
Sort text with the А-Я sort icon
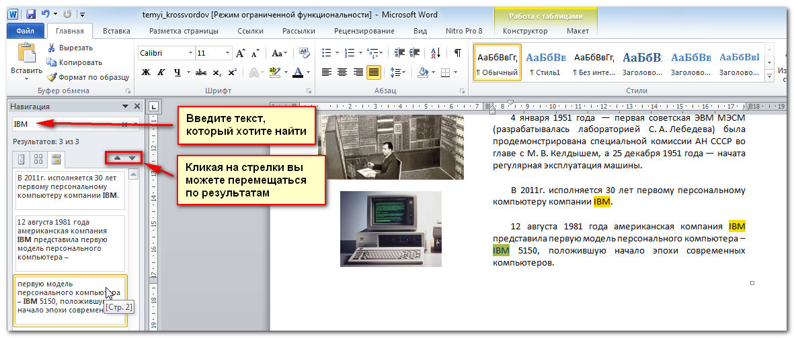[x=436, y=52]
